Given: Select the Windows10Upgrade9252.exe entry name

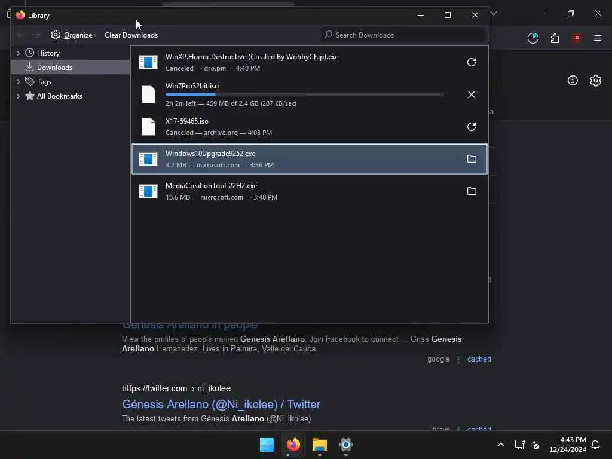Looking at the screenshot, I should [x=210, y=154].
